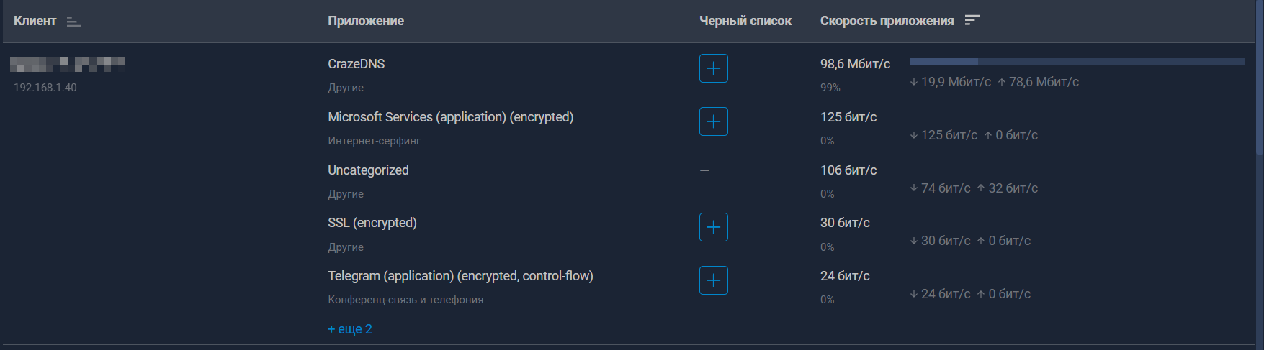Screen dimensions: 1264x350
Task: Click the Скорость приложения column header
Action: (887, 21)
